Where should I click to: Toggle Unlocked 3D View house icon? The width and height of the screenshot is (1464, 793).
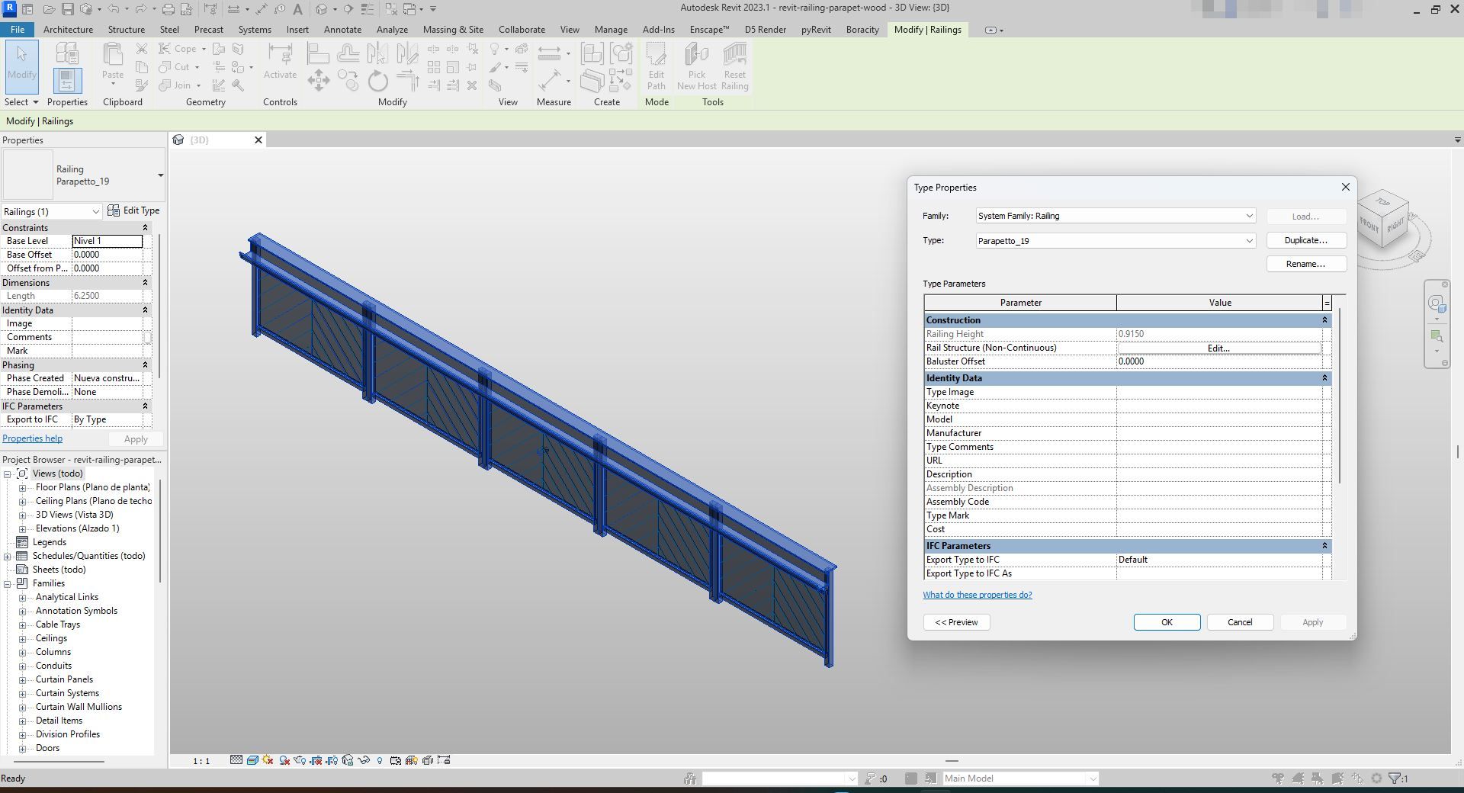[348, 760]
